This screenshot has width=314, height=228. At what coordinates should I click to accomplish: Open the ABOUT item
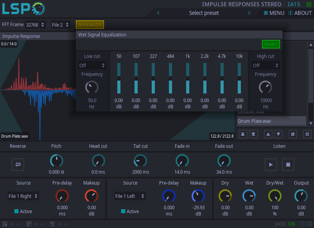(x=300, y=13)
